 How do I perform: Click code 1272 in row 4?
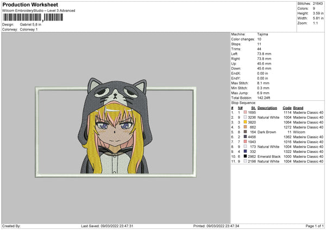click(287, 127)
